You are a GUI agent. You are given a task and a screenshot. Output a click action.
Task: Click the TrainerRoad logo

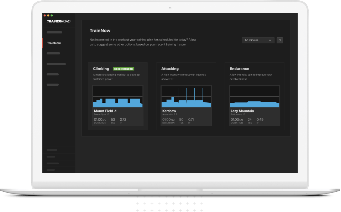coord(58,21)
